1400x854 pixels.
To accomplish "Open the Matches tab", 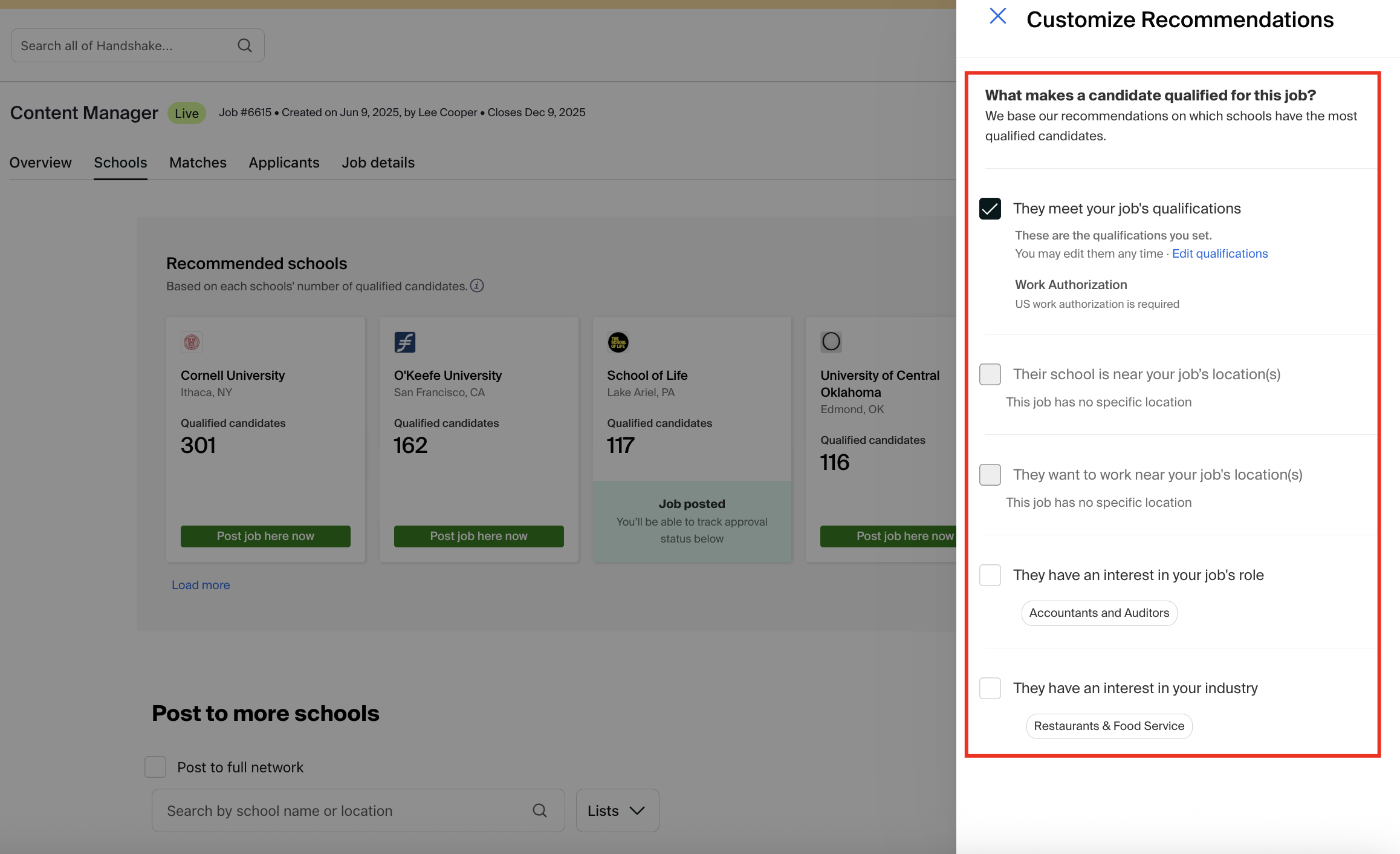I will [198, 163].
